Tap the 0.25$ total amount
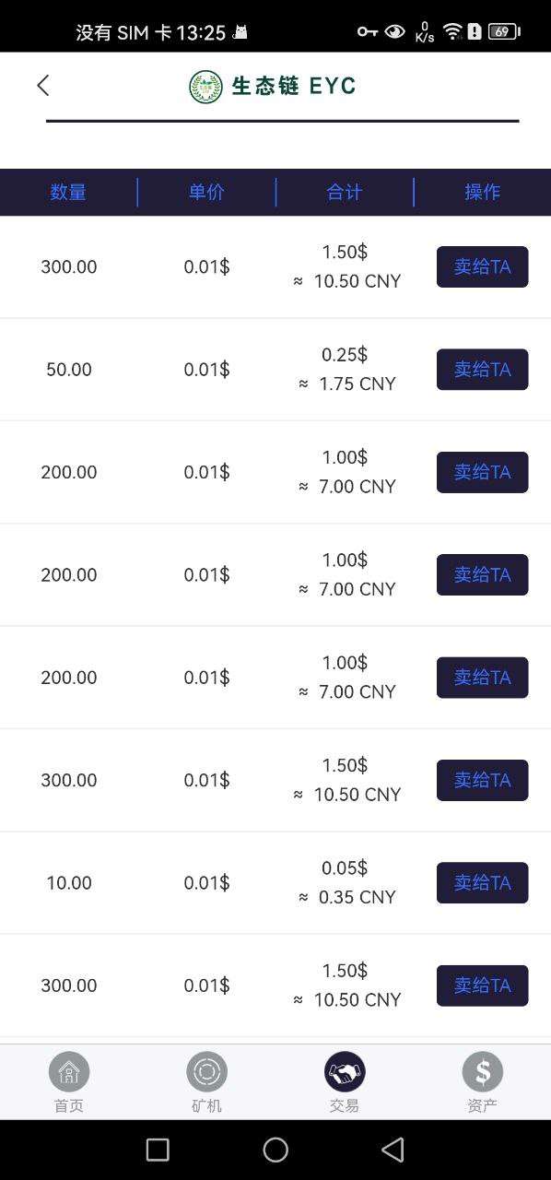This screenshot has height=1180, width=551. 345,355
